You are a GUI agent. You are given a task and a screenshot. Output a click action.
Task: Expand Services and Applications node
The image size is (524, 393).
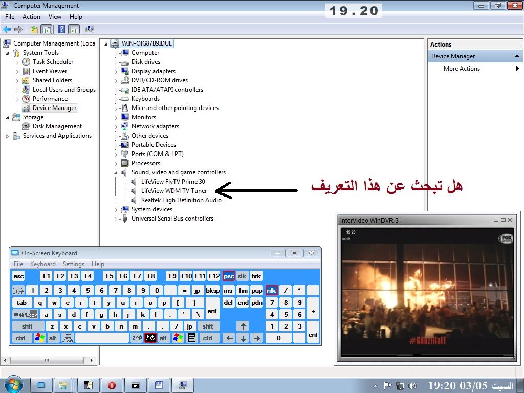pos(7,136)
